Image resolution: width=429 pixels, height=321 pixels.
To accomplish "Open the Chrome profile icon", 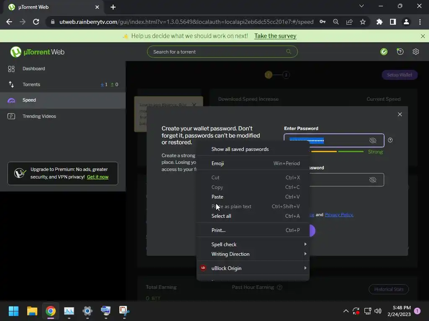I will pyautogui.click(x=406, y=22).
